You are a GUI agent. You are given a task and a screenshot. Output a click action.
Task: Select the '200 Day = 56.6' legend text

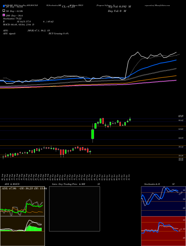[x=14, y=16]
